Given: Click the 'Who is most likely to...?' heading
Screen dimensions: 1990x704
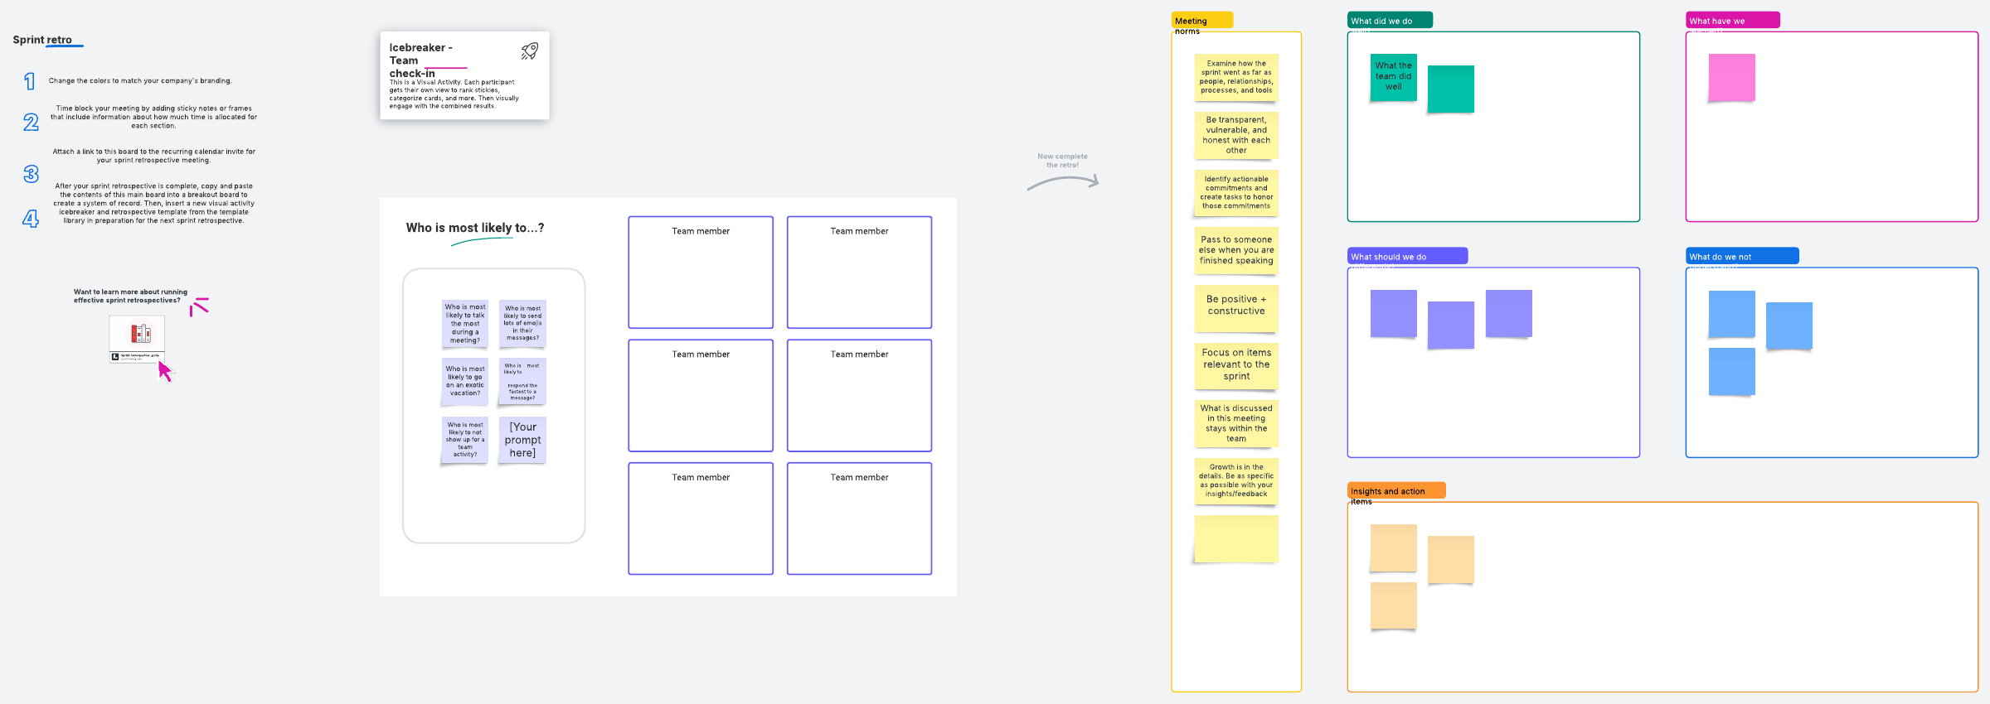Looking at the screenshot, I should click(474, 228).
